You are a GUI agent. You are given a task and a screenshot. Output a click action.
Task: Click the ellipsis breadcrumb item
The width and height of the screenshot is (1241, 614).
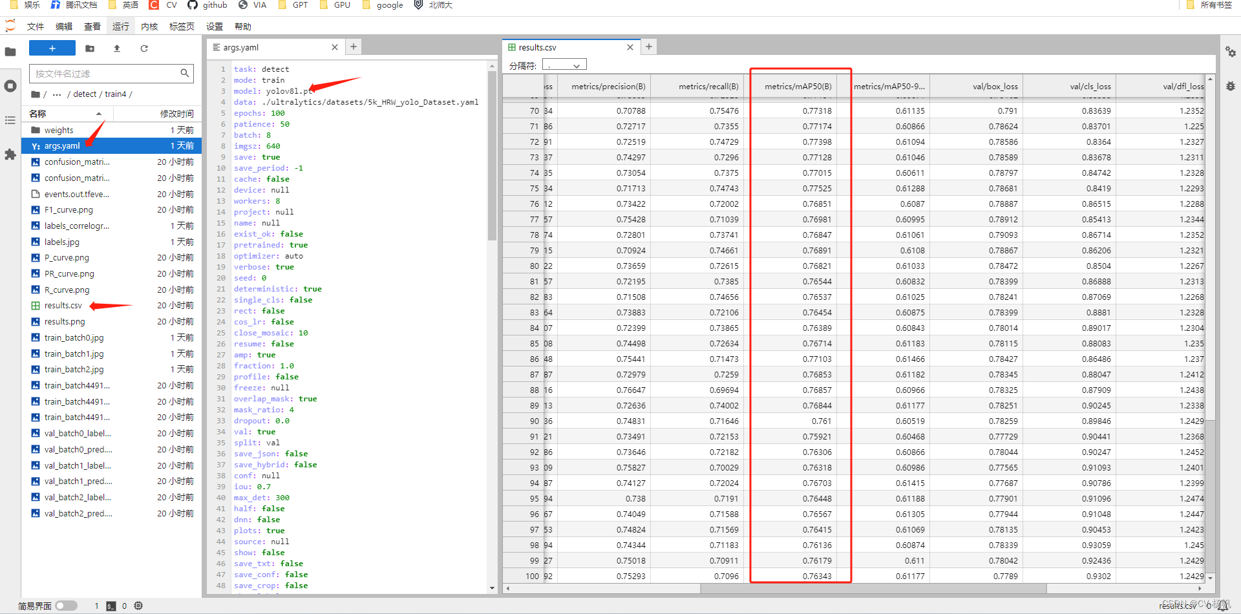click(x=57, y=94)
